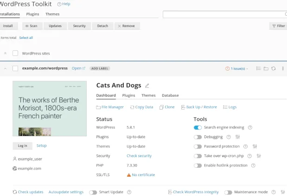The height and width of the screenshot is (196, 287).
Task: Click the site preview thumbnail
Action: (50, 109)
